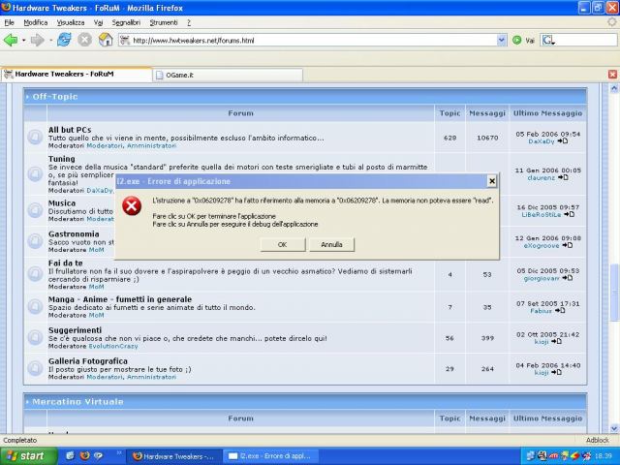Click the Stop loading icon
The image size is (620, 465).
pos(84,40)
